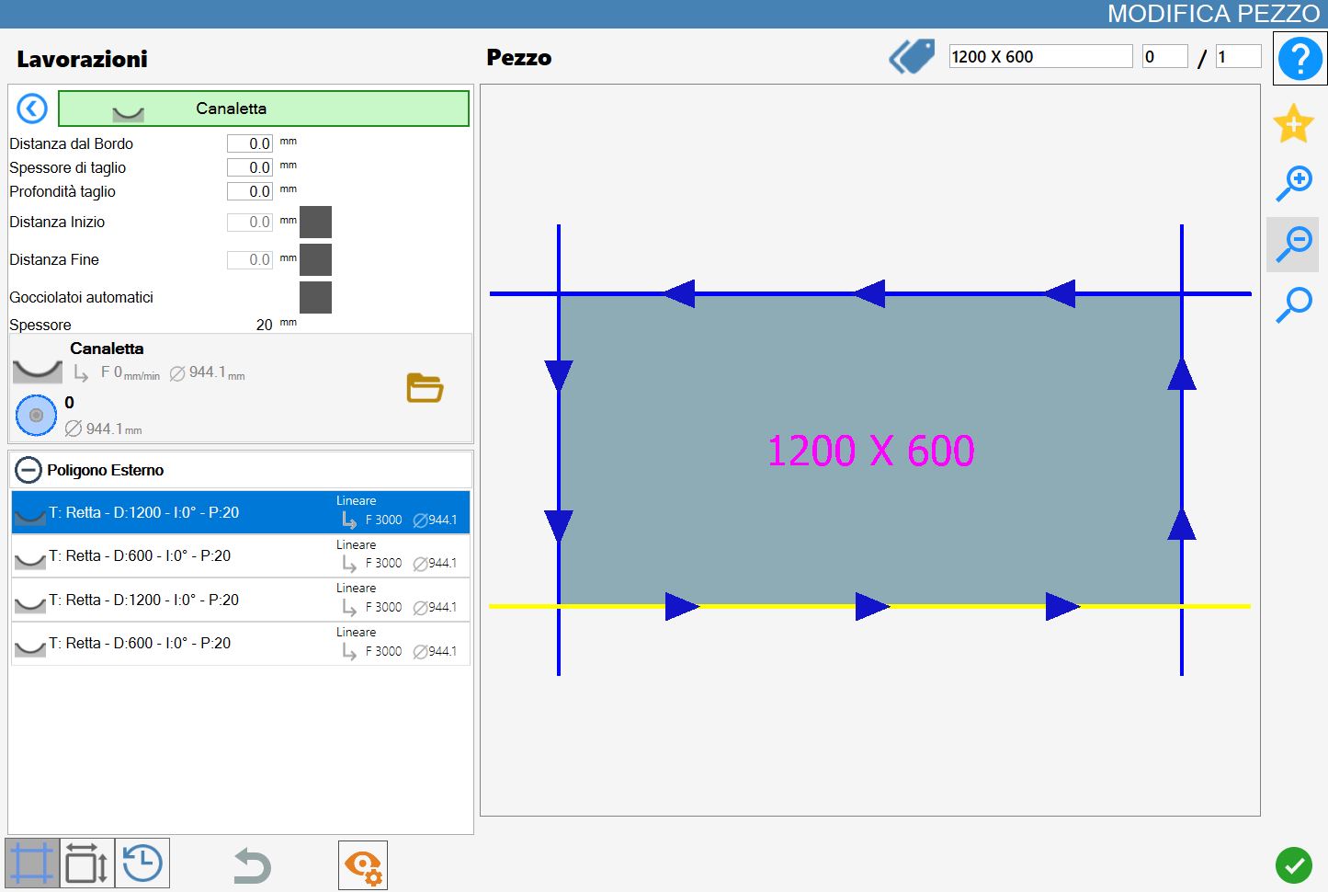The height and width of the screenshot is (892, 1328).
Task: Collapse the Poligono Esterno group
Action: click(28, 470)
